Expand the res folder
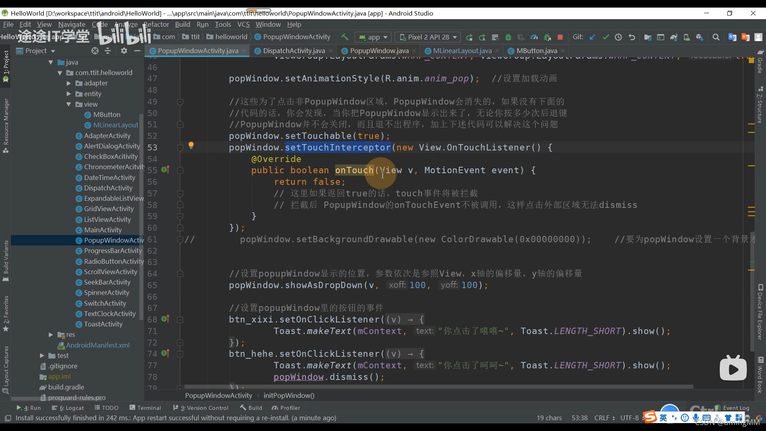 tap(51, 334)
